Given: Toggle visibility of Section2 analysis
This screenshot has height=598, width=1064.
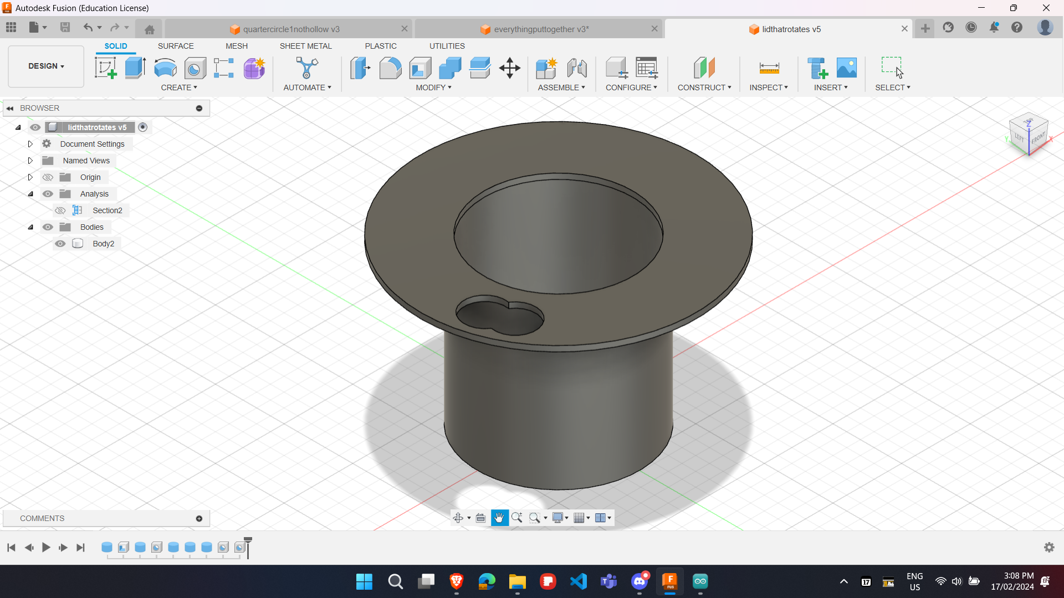Looking at the screenshot, I should 60,210.
